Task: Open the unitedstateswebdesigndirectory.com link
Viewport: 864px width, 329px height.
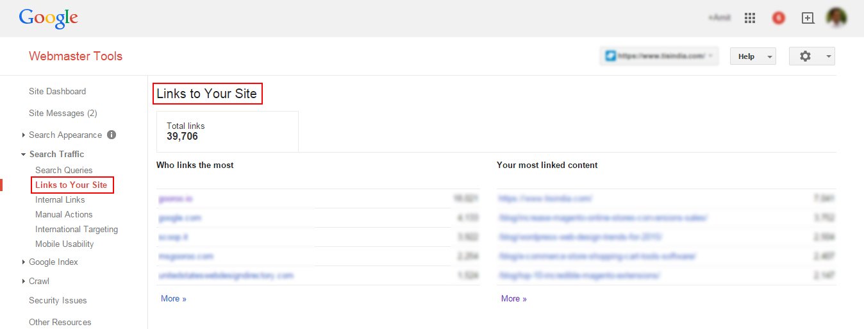Action: point(226,276)
